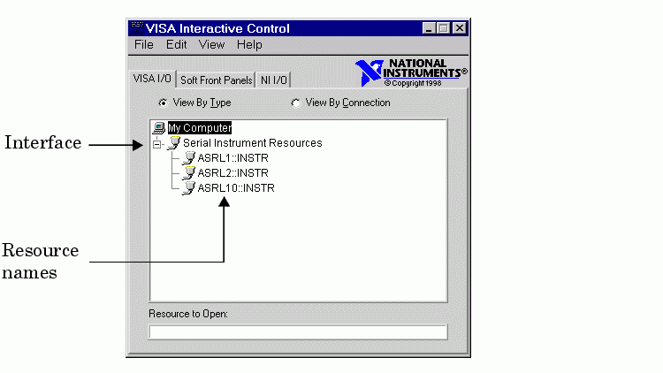The image size is (663, 373).
Task: Select the Serial Instrument Resources label
Action: tap(253, 143)
